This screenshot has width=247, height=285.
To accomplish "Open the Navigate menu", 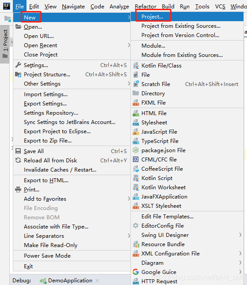I will 73,7.
